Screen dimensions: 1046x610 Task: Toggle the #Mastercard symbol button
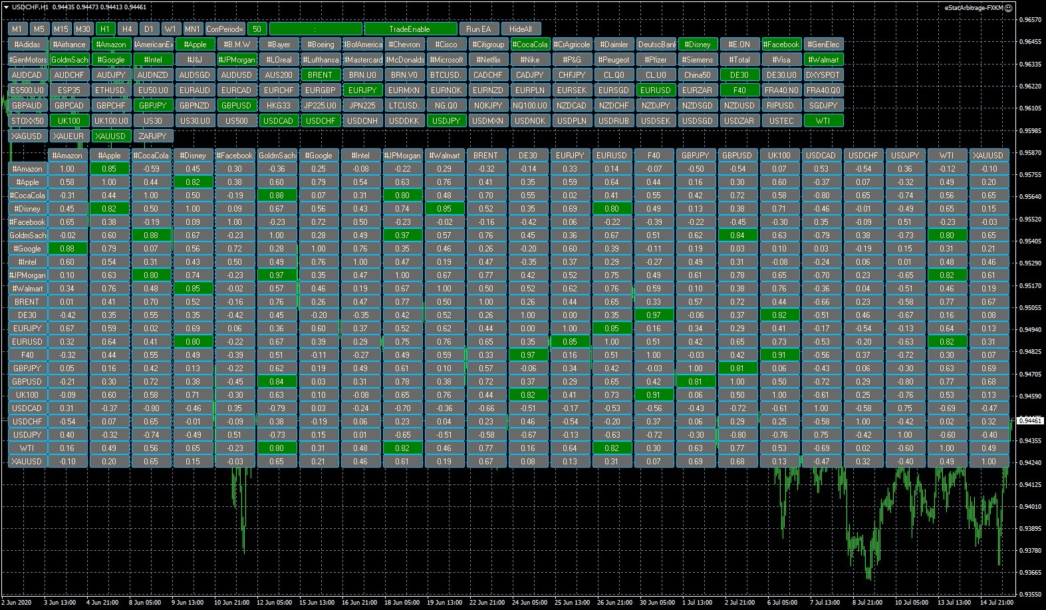point(362,60)
